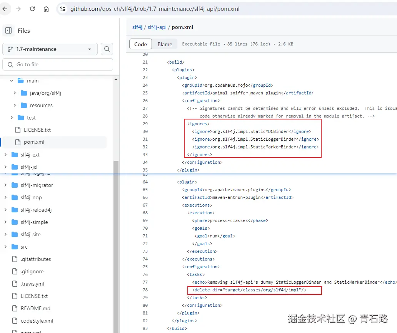397x333 pixels.
Task: Expand the slf4j-ext folder chevron
Action: [x=5, y=155]
